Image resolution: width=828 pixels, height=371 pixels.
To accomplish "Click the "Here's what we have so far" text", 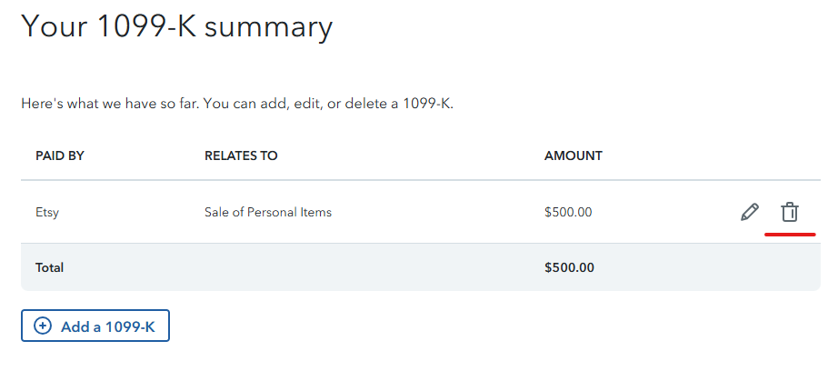I will pyautogui.click(x=110, y=104).
